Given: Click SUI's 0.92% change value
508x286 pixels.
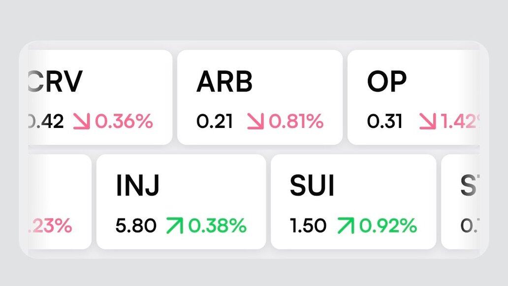Looking at the screenshot, I should (387, 226).
